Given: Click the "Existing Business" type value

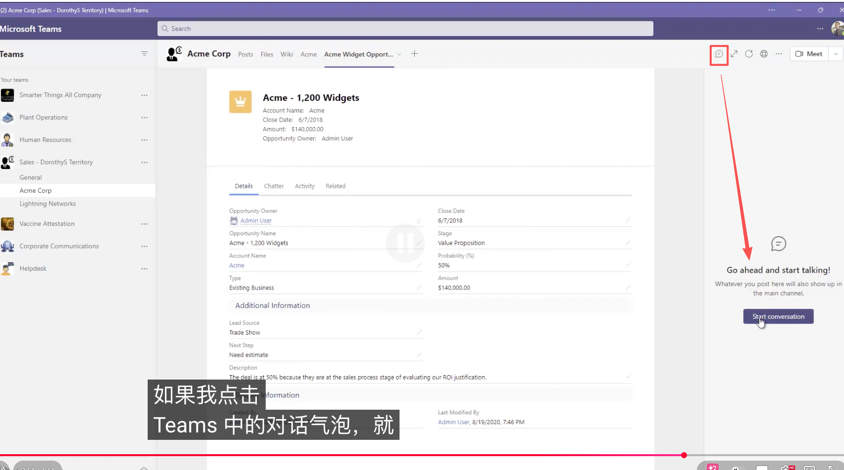Looking at the screenshot, I should (251, 288).
